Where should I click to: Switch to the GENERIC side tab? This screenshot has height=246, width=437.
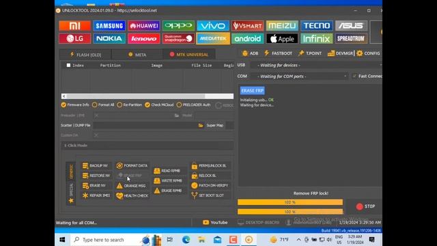71,172
